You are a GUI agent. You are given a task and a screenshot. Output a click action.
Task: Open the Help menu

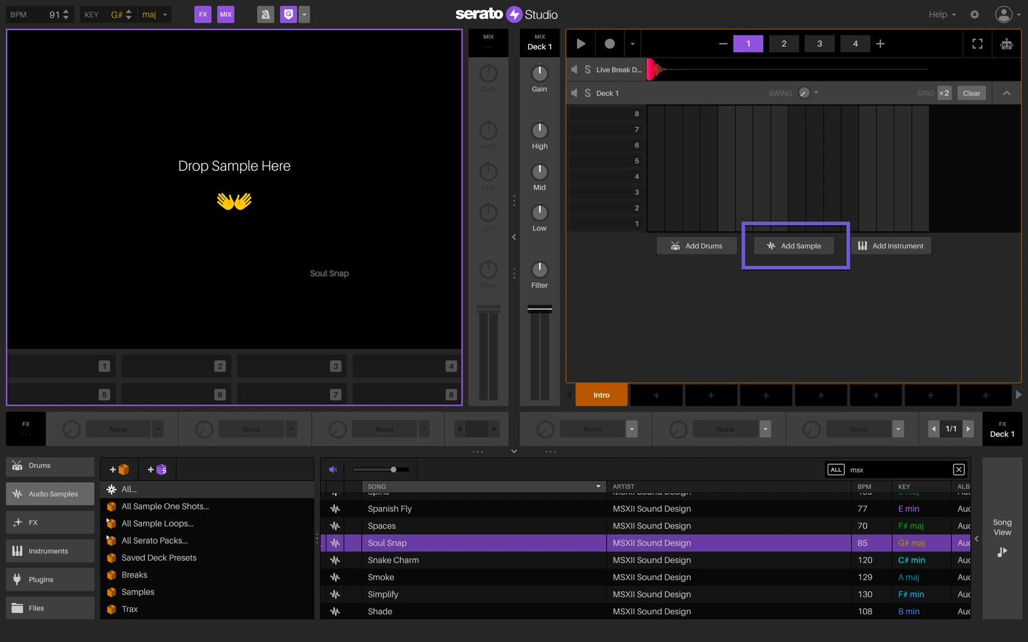coord(942,14)
